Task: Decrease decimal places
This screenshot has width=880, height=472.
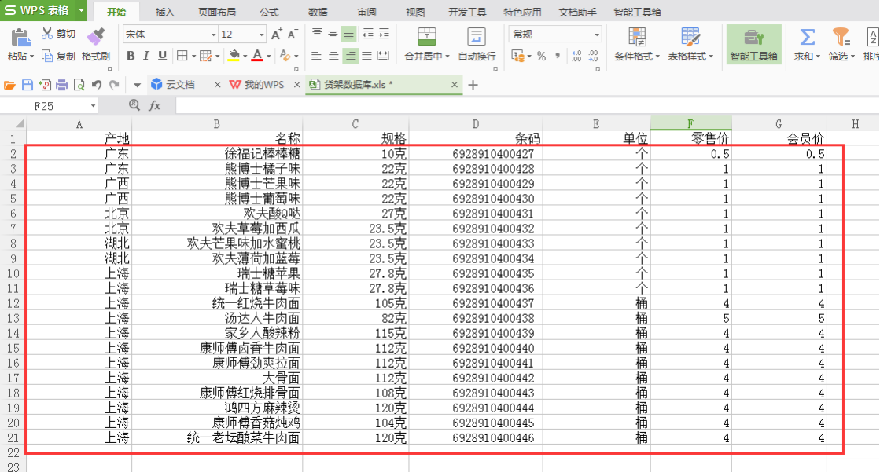Action: pos(593,56)
